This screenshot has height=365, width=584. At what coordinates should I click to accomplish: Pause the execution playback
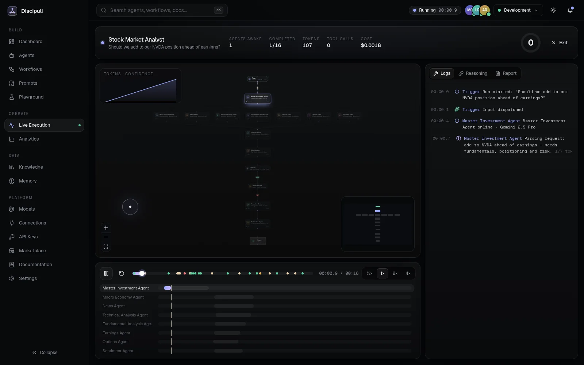(106, 273)
